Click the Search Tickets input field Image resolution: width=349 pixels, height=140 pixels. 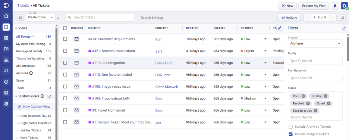[100, 18]
